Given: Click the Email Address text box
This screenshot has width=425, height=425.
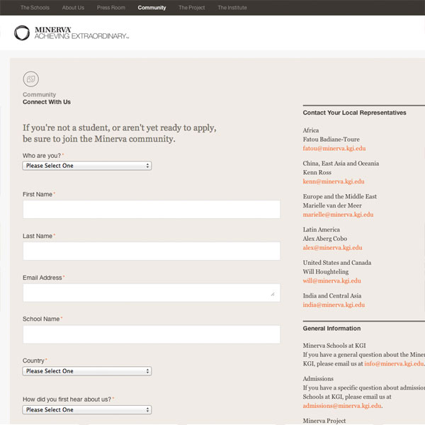Looking at the screenshot, I should [151, 293].
